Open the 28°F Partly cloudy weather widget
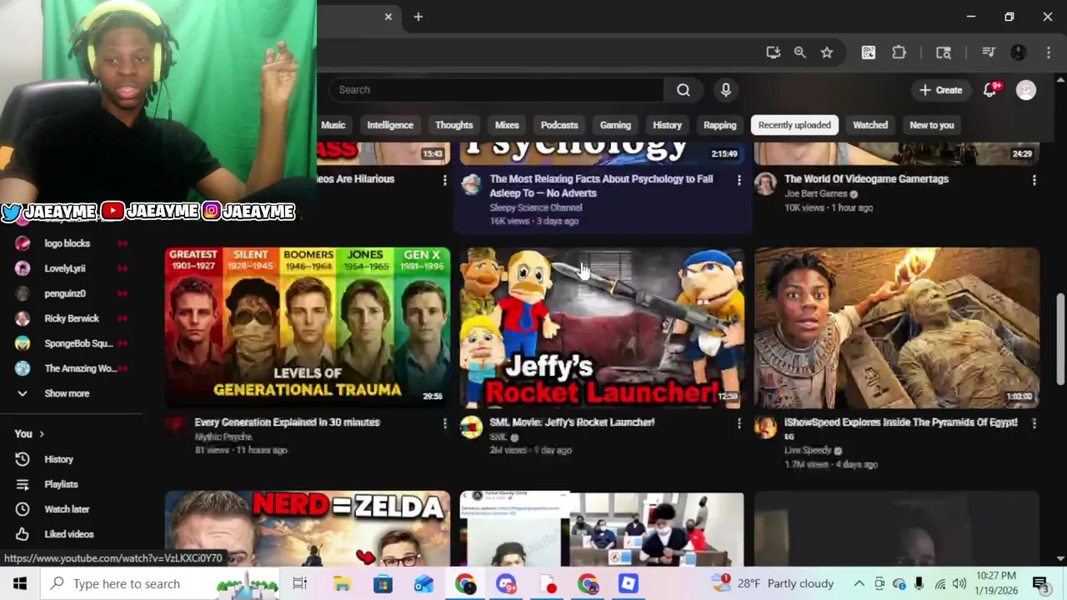 [773, 584]
